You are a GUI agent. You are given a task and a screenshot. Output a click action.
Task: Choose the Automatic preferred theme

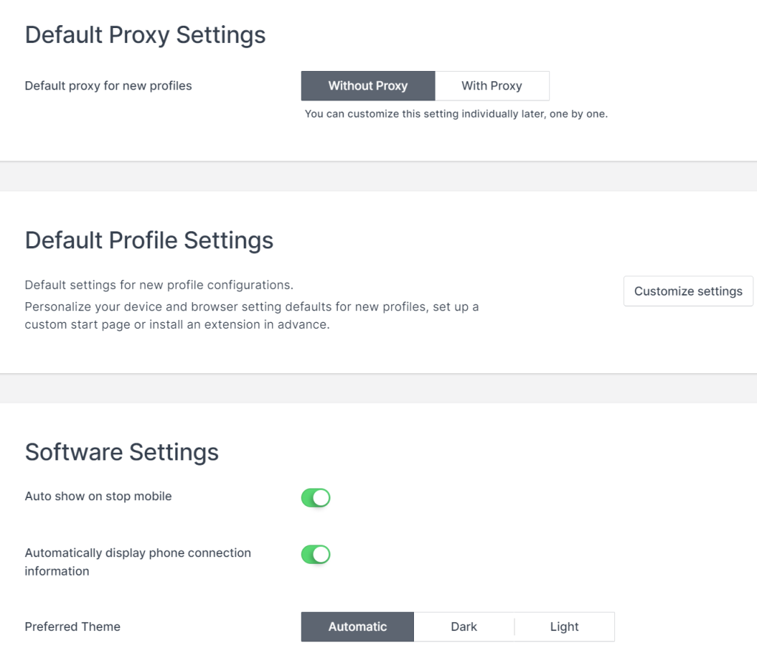click(x=357, y=627)
